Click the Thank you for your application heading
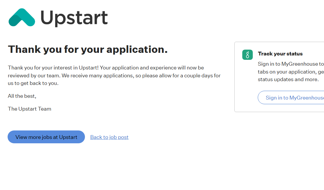 pos(88,49)
